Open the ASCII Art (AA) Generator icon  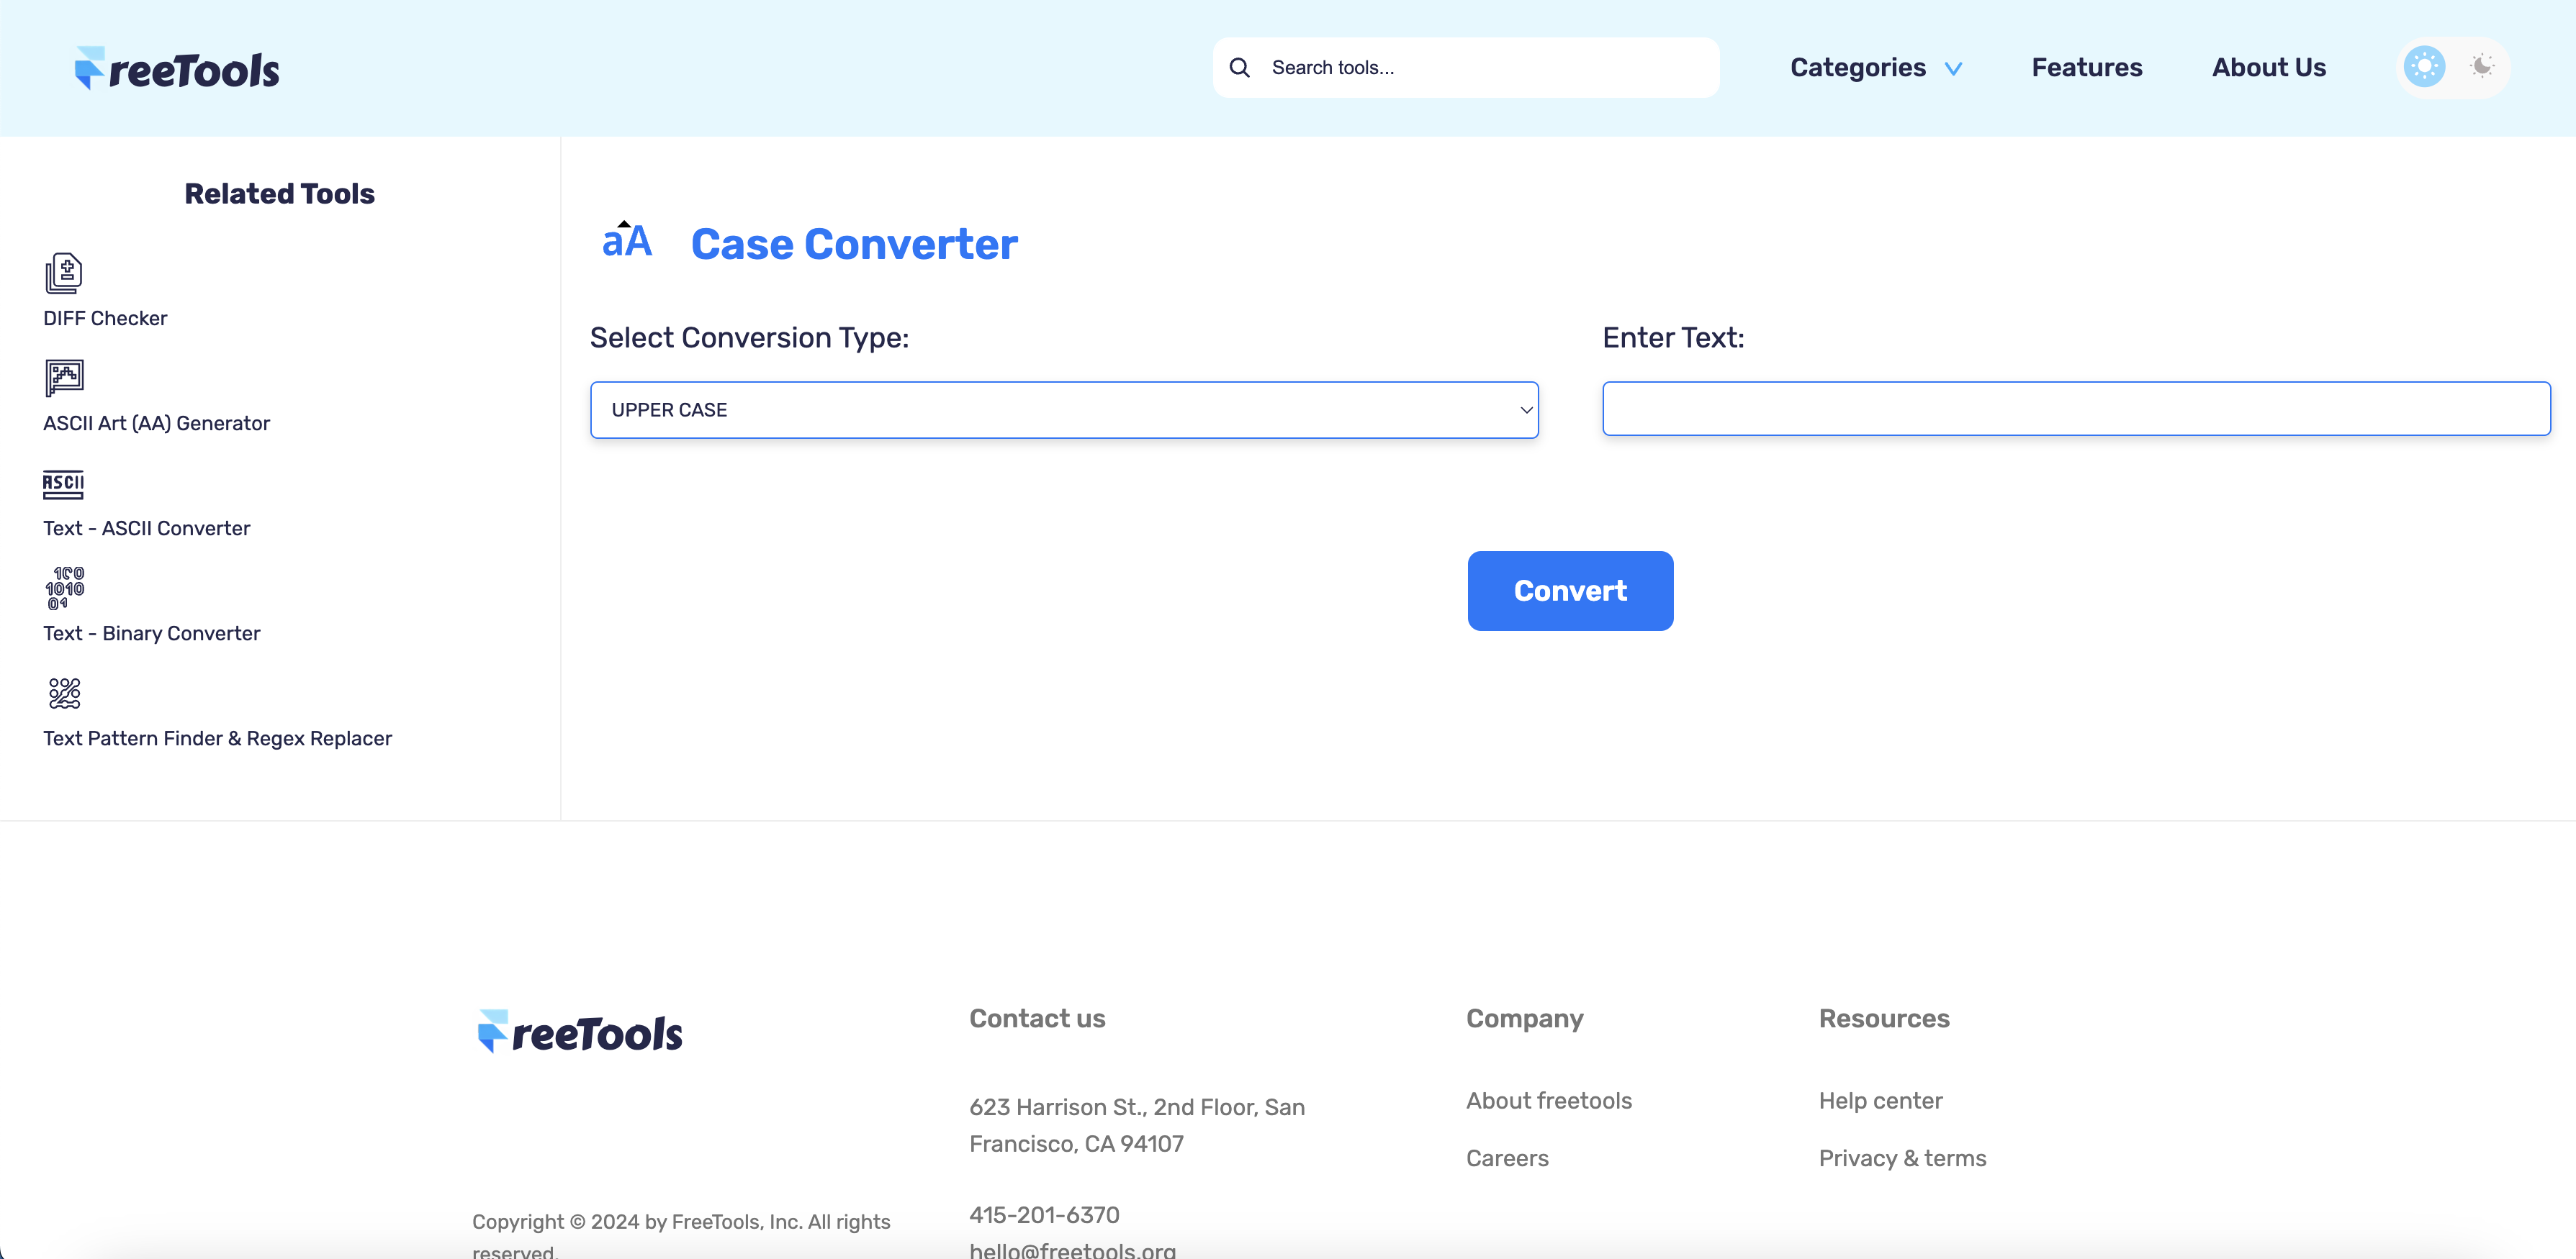point(63,378)
